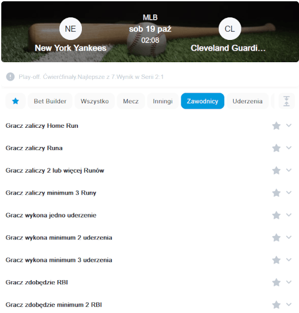
Task: Click the NE team logo circle
Action: [71, 29]
